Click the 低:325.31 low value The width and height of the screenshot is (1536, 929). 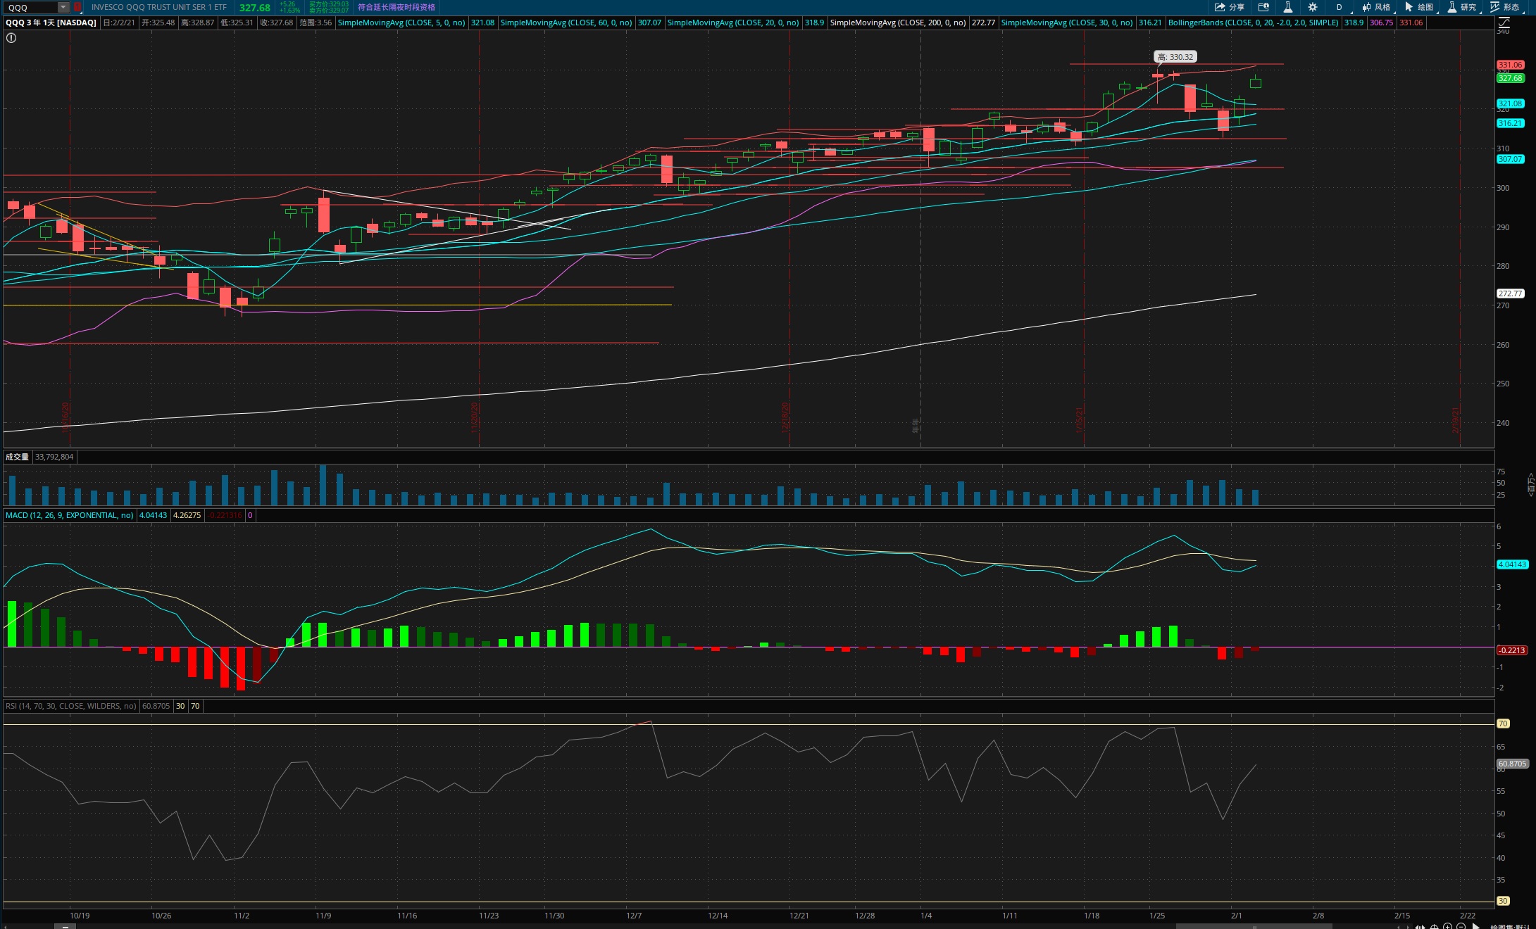pyautogui.click(x=237, y=23)
